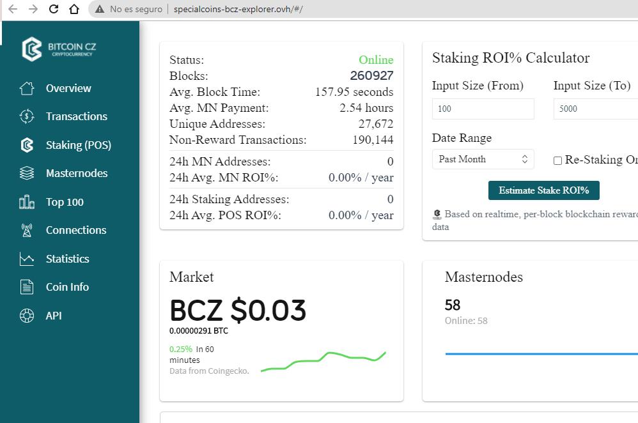Click the 27,672 unique addresses value
This screenshot has width=638, height=423.
click(x=375, y=124)
